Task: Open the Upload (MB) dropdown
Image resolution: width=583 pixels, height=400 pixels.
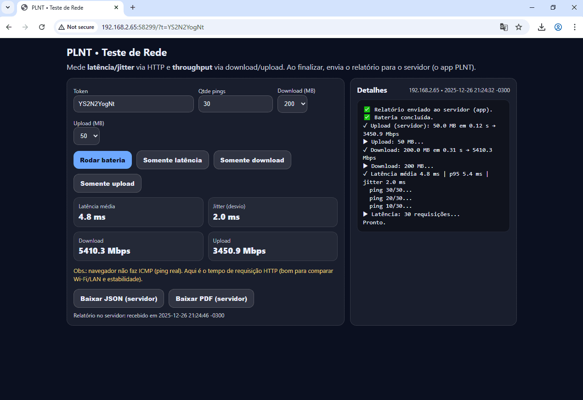Action: [86, 136]
